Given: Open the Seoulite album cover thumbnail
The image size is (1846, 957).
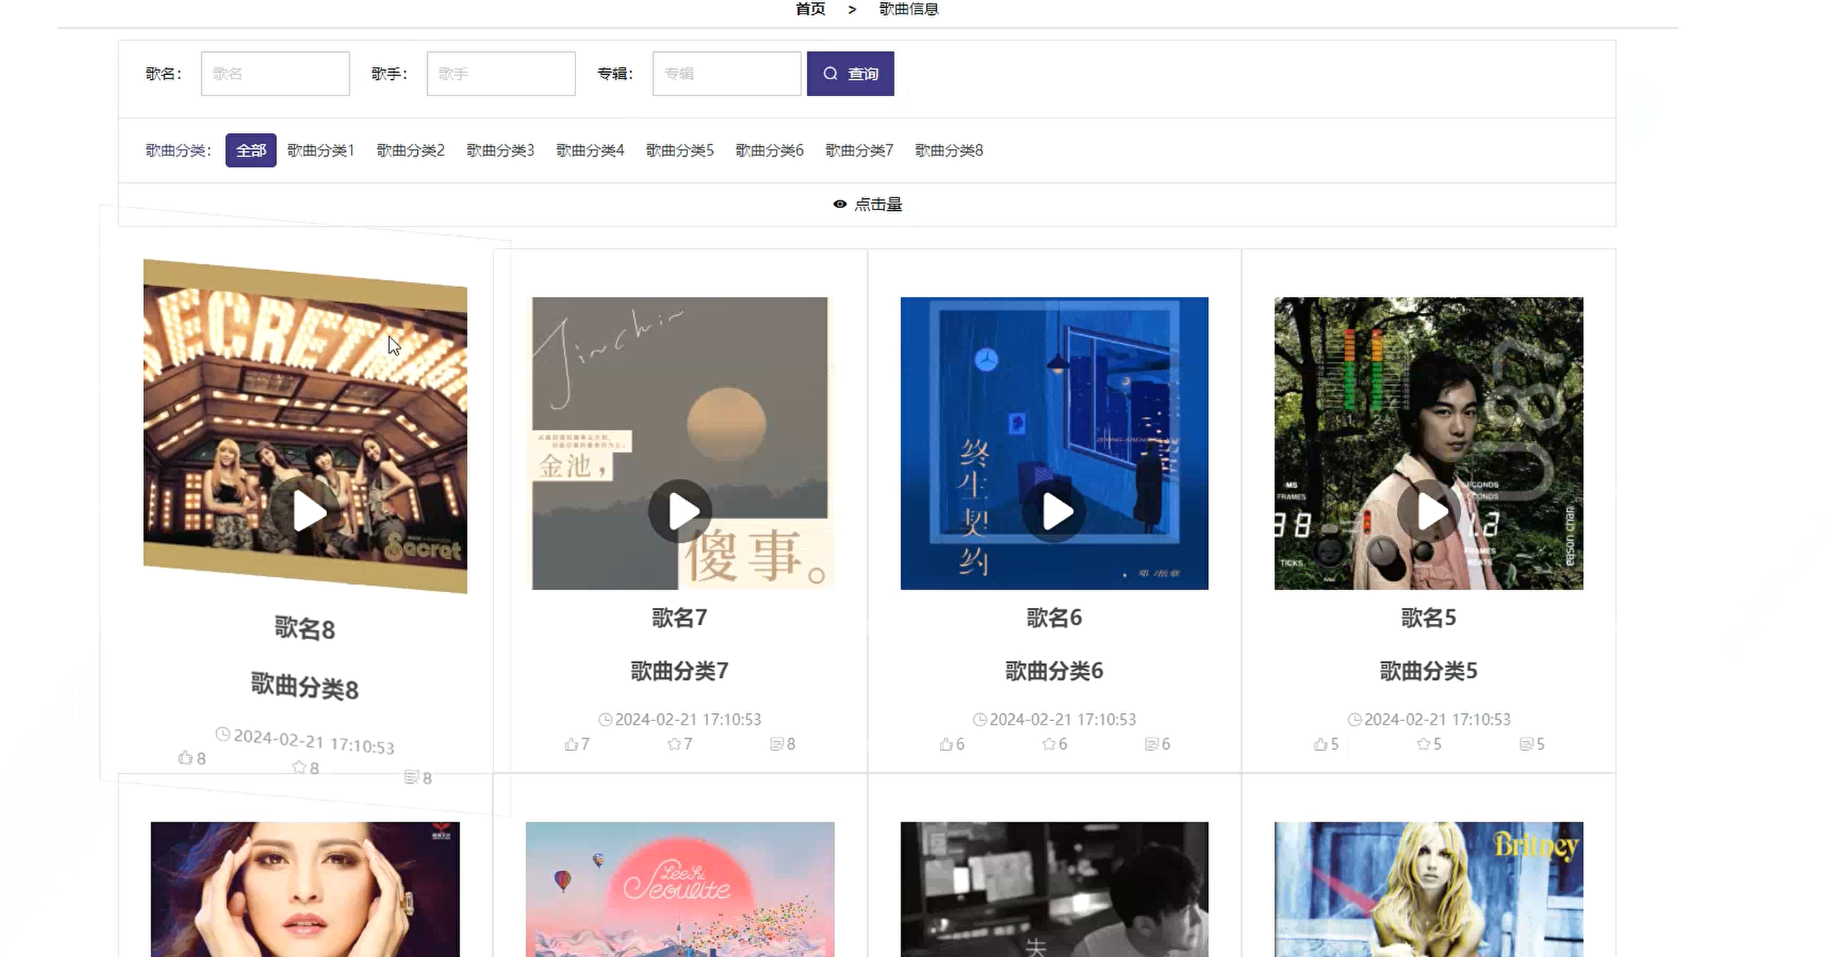Looking at the screenshot, I should 680,889.
